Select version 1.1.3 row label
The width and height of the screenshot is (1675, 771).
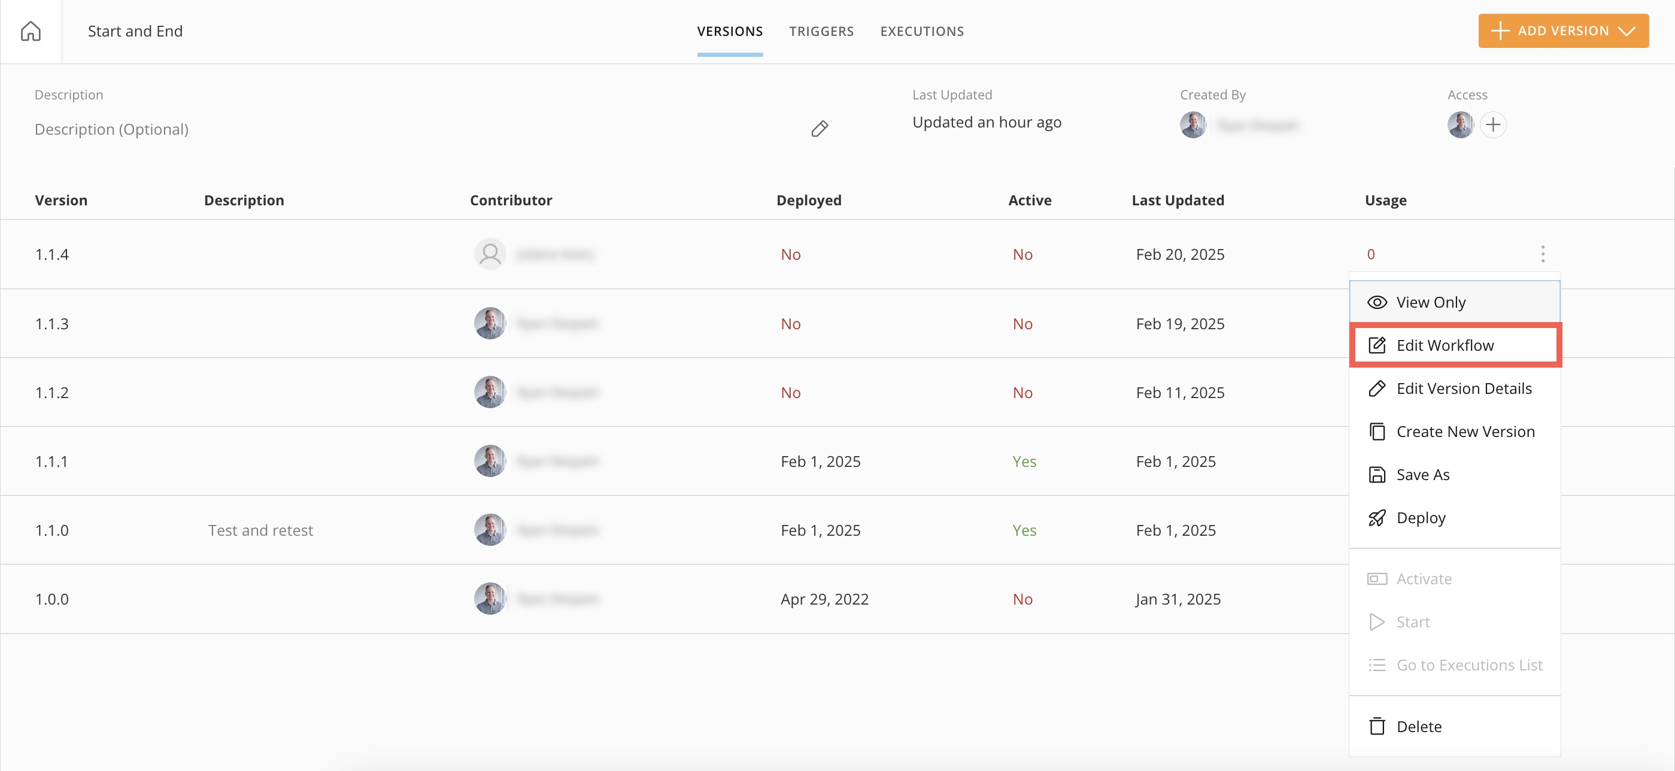coord(51,323)
